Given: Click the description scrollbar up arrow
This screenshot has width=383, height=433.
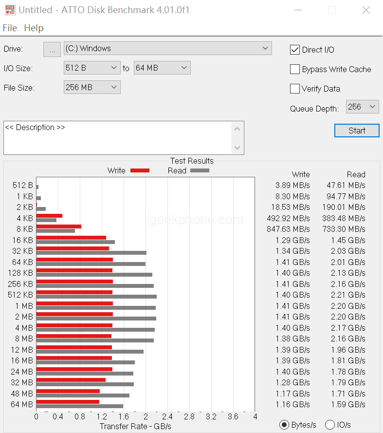Looking at the screenshot, I should tap(237, 129).
